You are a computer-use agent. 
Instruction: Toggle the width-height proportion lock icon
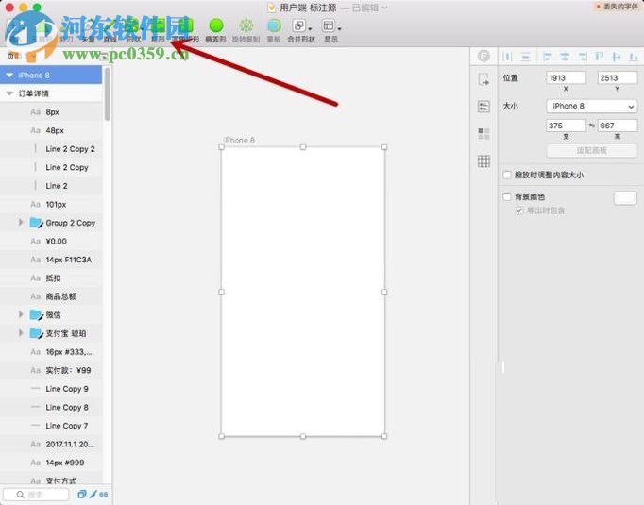(592, 126)
